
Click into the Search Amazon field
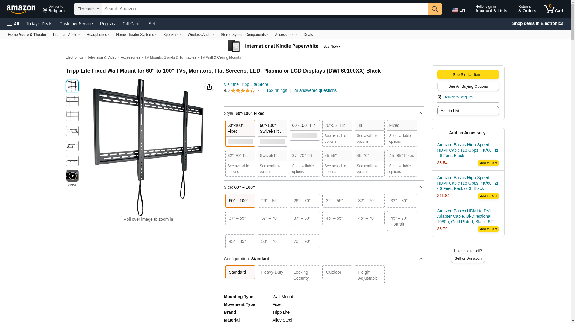click(x=265, y=9)
